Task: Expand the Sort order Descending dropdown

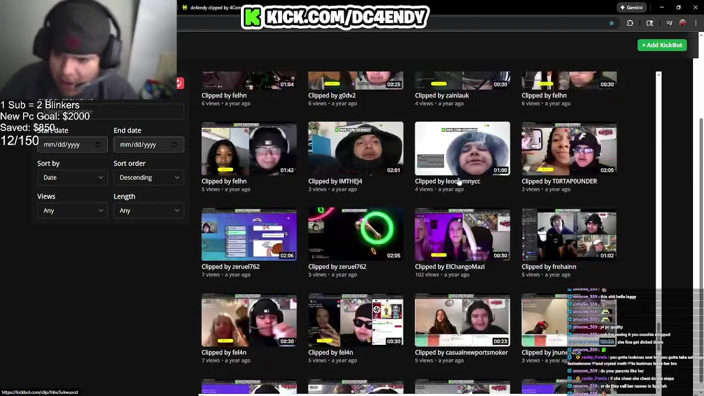Action: (x=148, y=178)
